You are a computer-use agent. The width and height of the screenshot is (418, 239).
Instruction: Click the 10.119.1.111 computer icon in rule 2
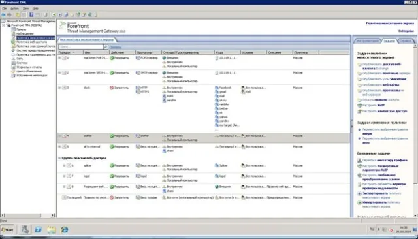point(217,72)
